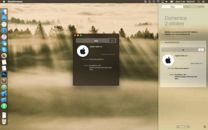
Task: Click the reply arrow button in QuickContacts window
Action: (112, 41)
